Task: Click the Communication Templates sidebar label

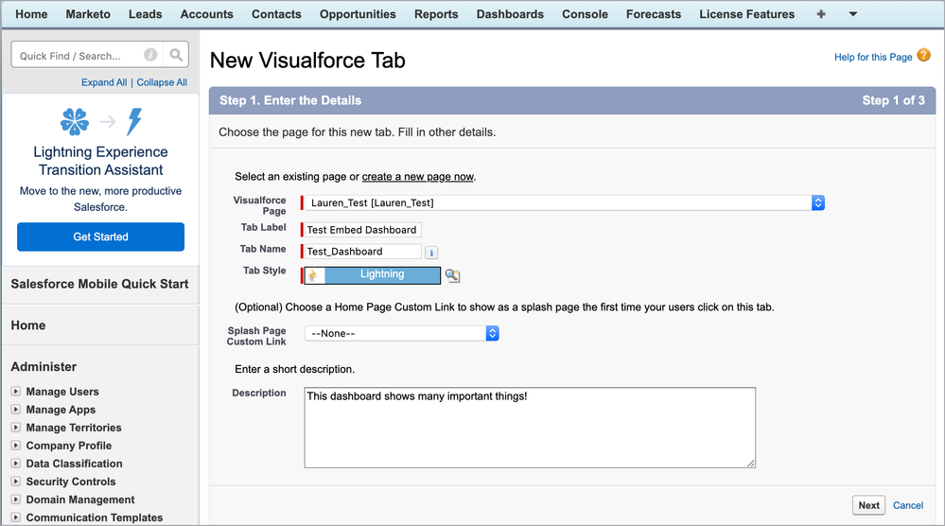Action: click(x=94, y=517)
